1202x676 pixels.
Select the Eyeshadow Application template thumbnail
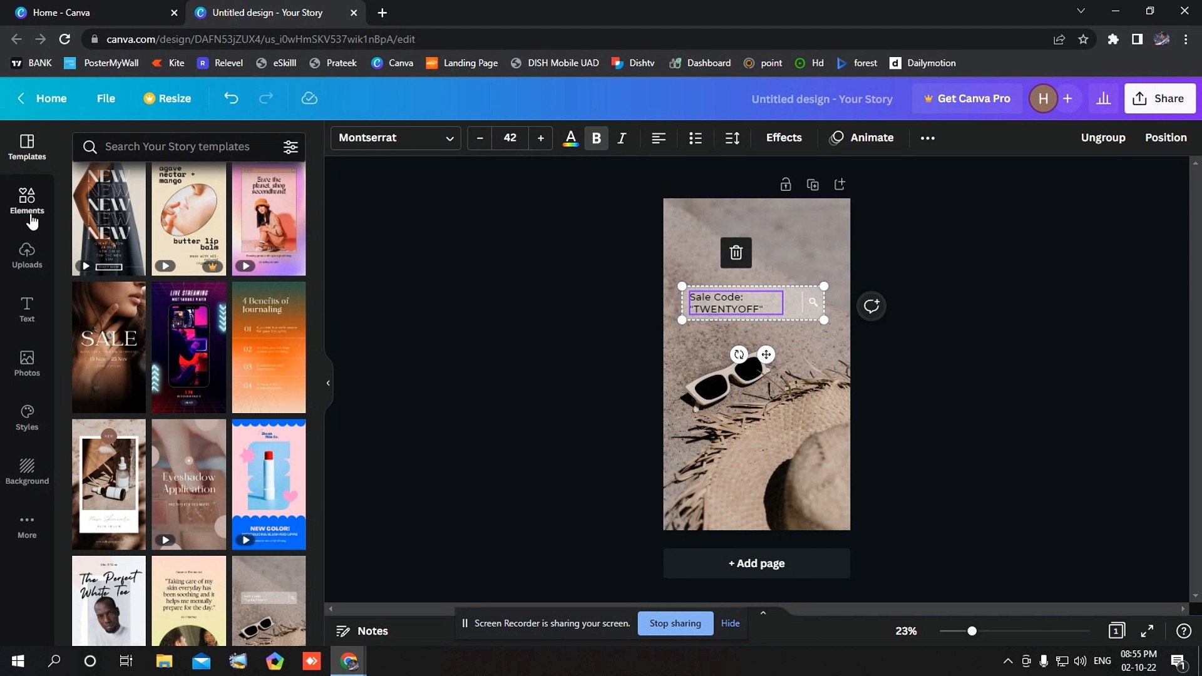[188, 484]
